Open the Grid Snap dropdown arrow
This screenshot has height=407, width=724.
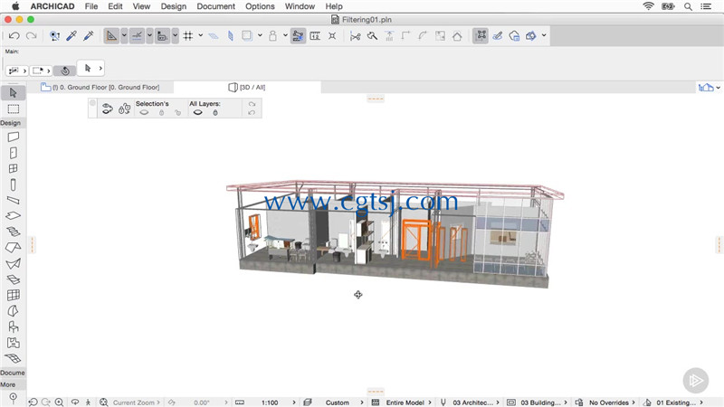coord(200,35)
